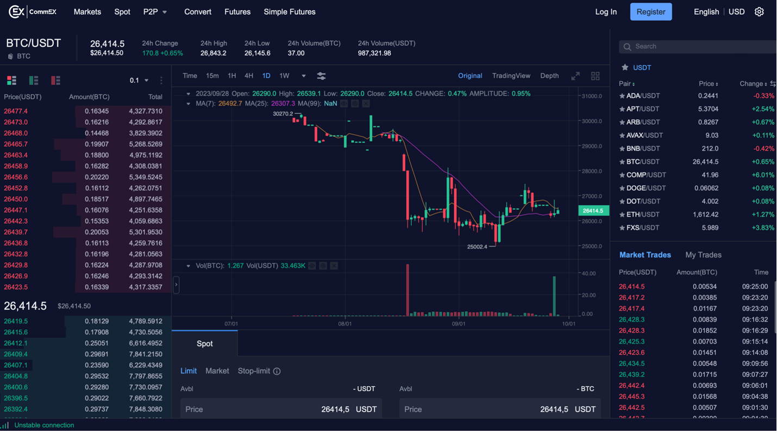Show both buy and sell orders view
Screen dimensions: 777x433
11,80
